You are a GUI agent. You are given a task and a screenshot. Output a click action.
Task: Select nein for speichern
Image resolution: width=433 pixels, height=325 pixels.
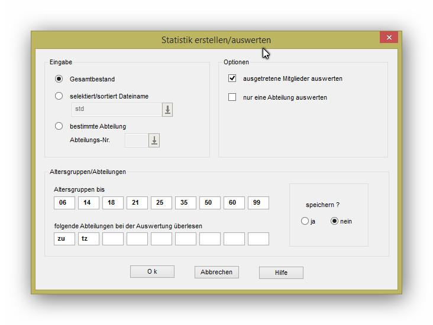[x=334, y=221]
